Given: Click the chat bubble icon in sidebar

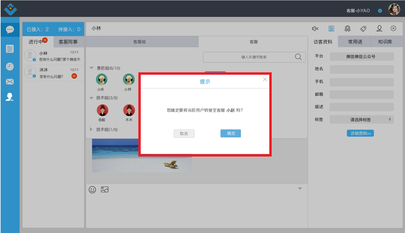Looking at the screenshot, I should 10,30.
